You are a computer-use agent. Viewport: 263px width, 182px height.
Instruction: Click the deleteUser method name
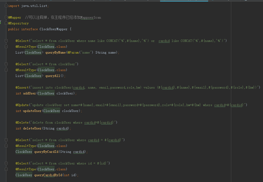tap(32, 128)
